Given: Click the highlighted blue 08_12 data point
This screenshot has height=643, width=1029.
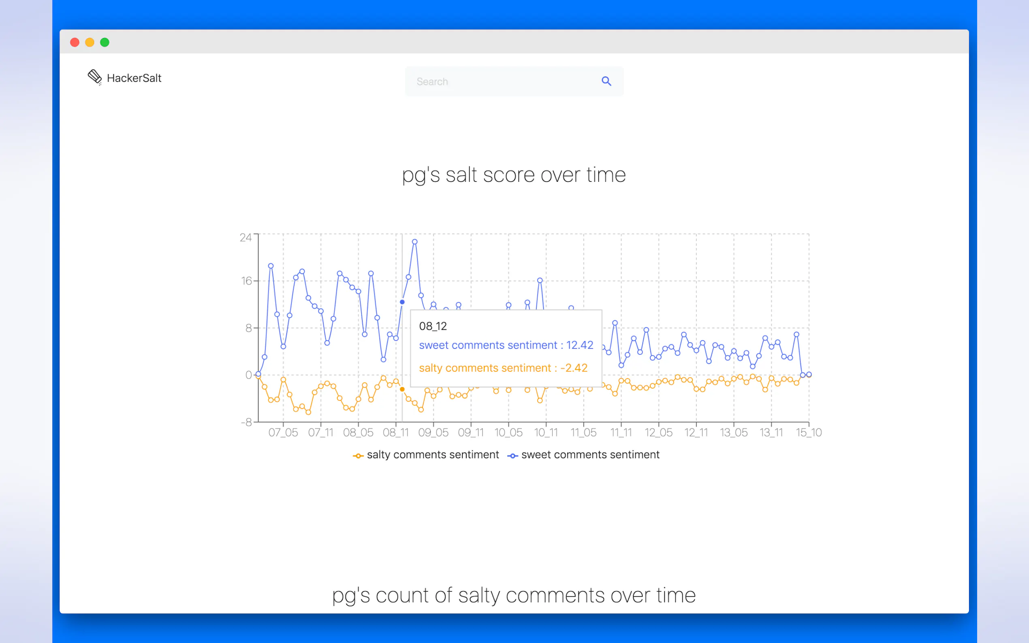Looking at the screenshot, I should click(x=402, y=302).
